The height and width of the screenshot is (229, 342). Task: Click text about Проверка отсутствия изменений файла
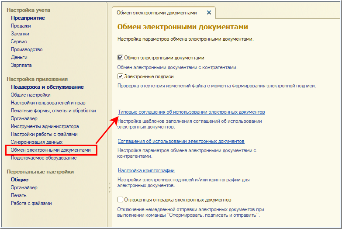(217, 86)
